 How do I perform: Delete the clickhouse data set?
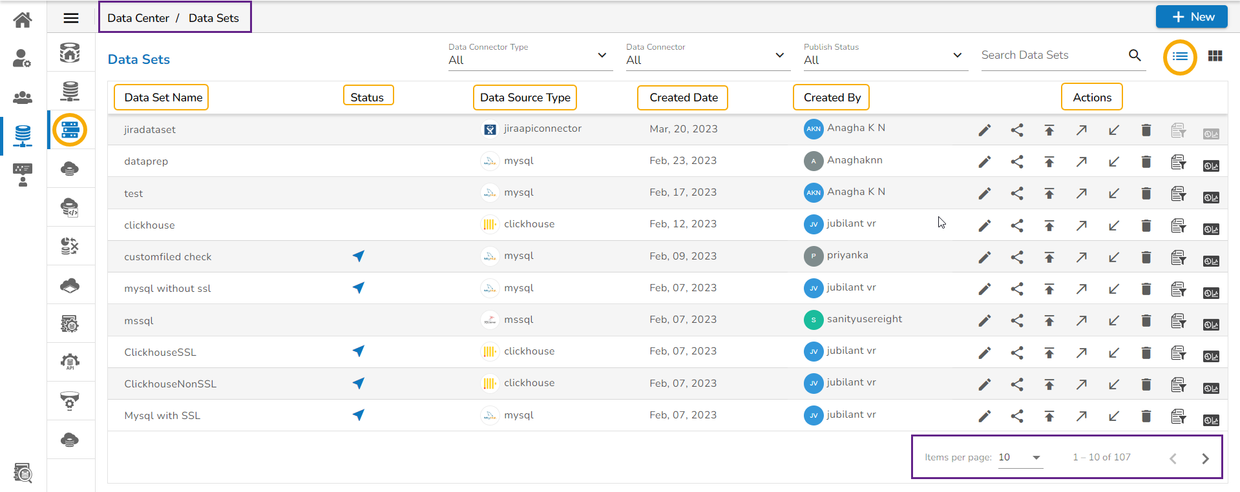point(1146,225)
